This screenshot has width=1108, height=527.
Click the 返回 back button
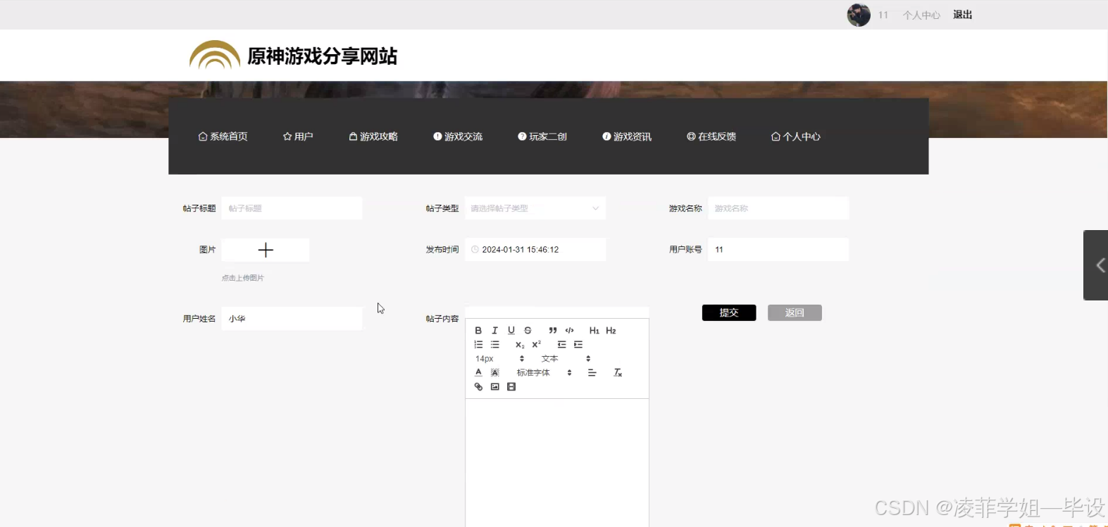(x=795, y=312)
